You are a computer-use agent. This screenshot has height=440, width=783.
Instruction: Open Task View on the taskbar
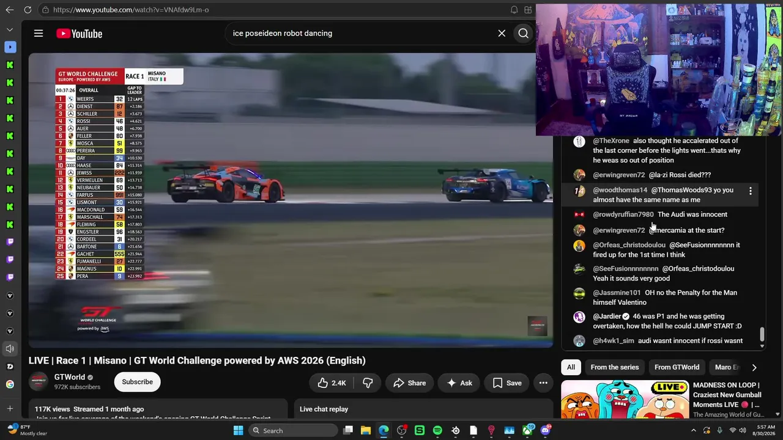(347, 430)
